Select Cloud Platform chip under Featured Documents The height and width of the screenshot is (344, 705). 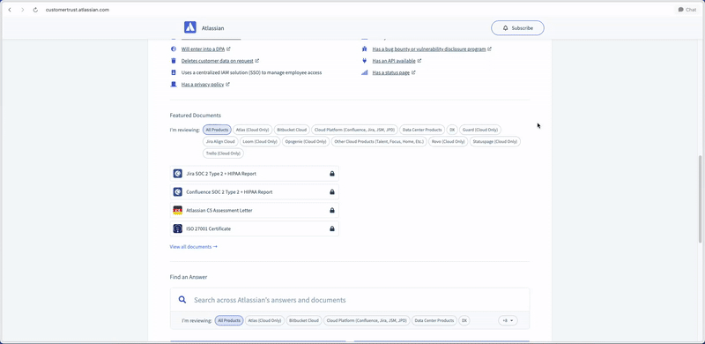pyautogui.click(x=354, y=130)
